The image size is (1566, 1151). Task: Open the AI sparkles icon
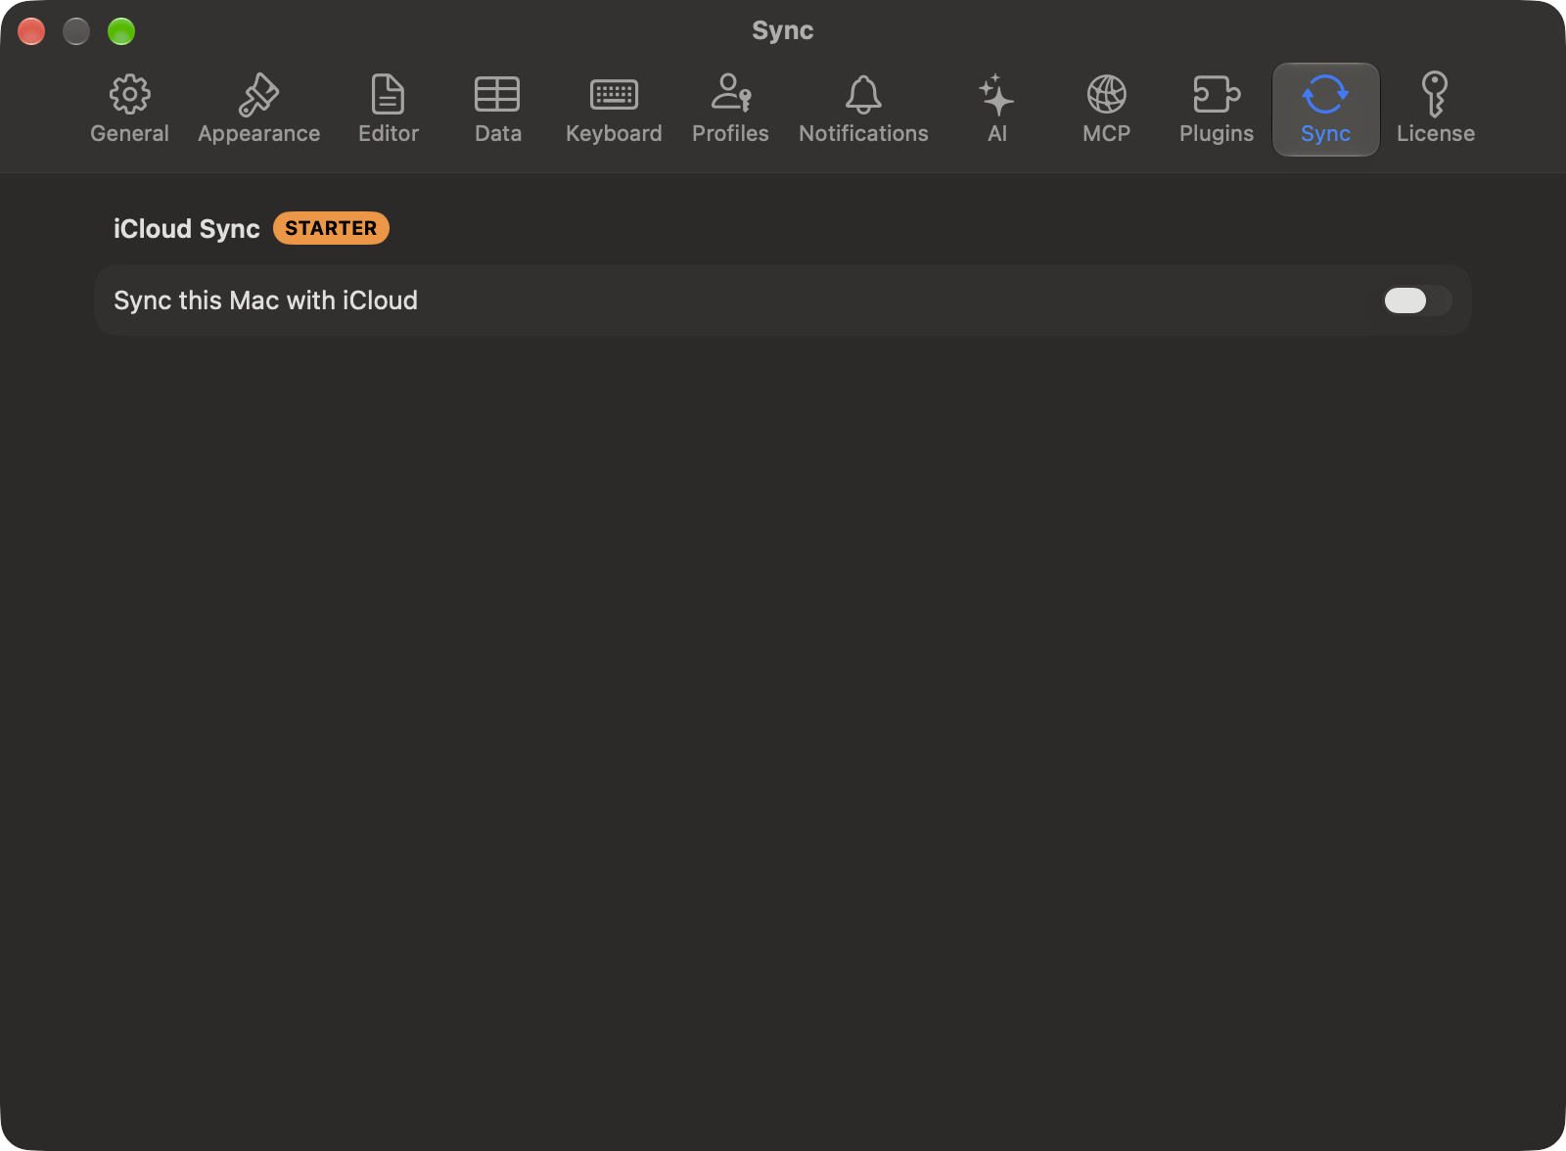[x=996, y=95]
